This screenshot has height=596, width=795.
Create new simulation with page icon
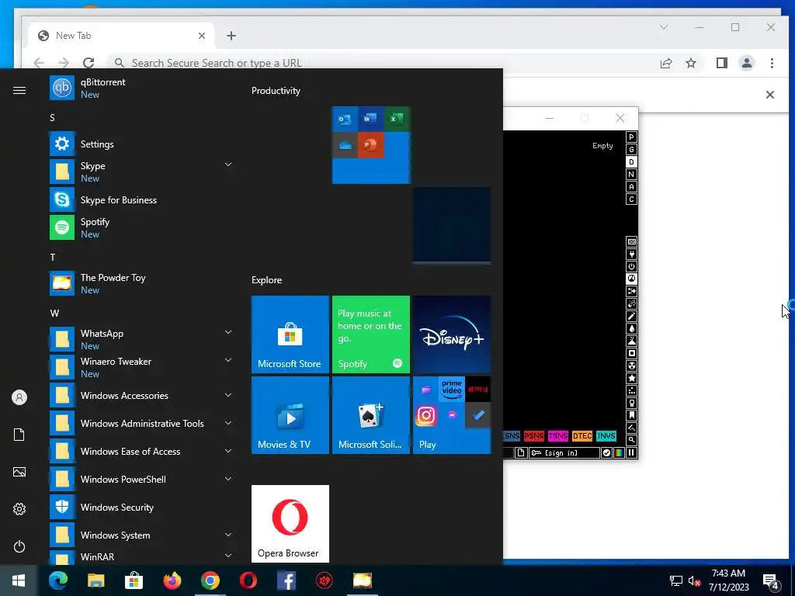coord(521,452)
